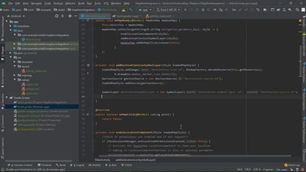Image resolution: width=306 pixels, height=172 pixels.
Task: Collapse the java folder
Action: pyautogui.click(x=11, y=31)
